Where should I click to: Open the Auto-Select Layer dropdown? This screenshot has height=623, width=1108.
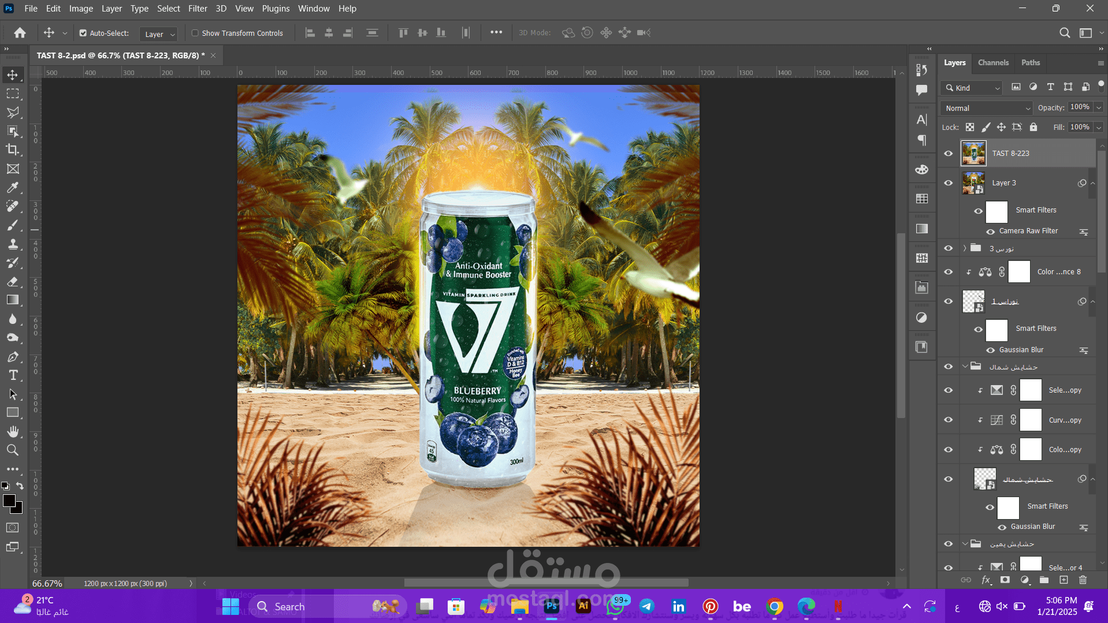[x=158, y=34]
